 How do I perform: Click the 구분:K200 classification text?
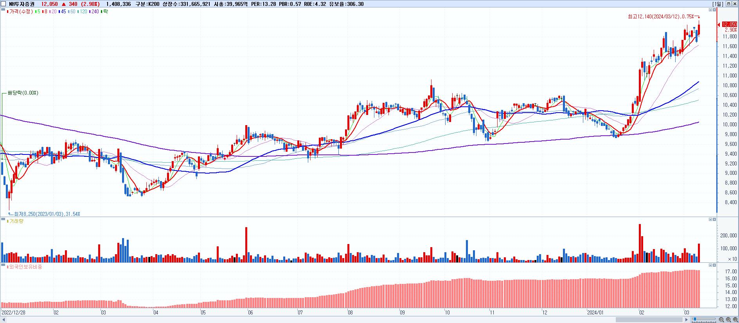(x=147, y=4)
